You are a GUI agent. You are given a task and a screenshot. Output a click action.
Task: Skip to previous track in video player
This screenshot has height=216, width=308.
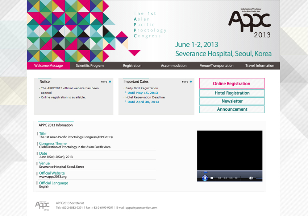220,178
